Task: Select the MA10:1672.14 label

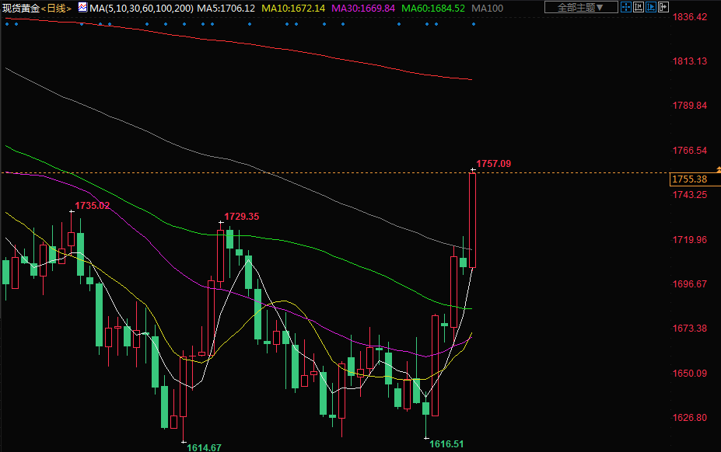Action: coord(293,8)
